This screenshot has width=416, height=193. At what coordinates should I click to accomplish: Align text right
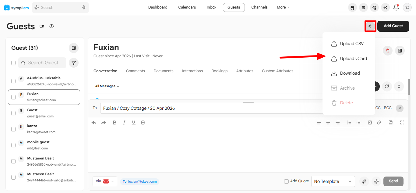[x=338, y=123]
